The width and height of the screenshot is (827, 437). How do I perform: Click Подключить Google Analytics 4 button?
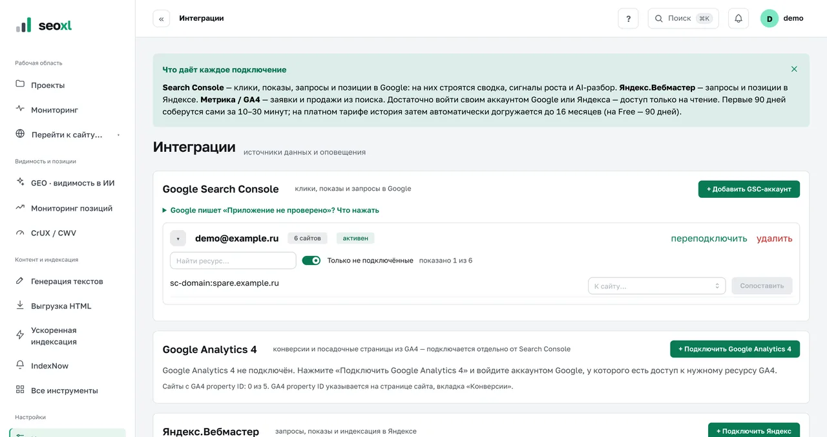pos(735,349)
